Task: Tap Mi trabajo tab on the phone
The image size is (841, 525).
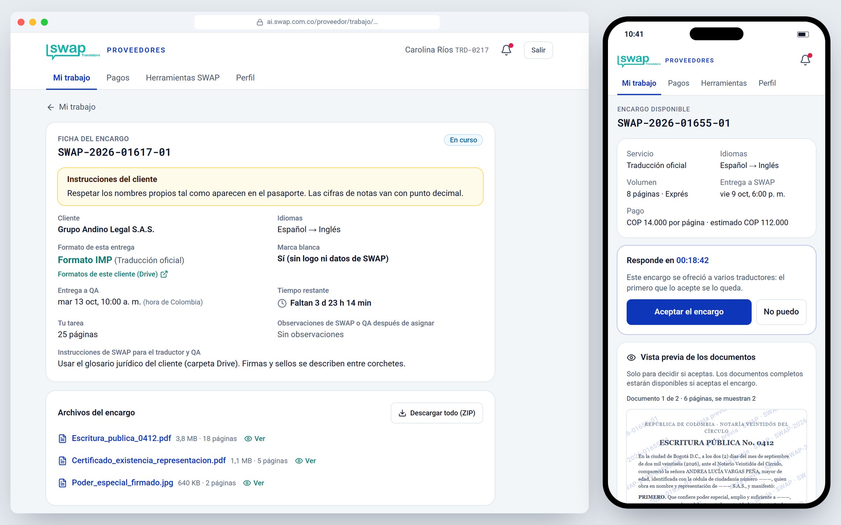Action: coord(639,83)
